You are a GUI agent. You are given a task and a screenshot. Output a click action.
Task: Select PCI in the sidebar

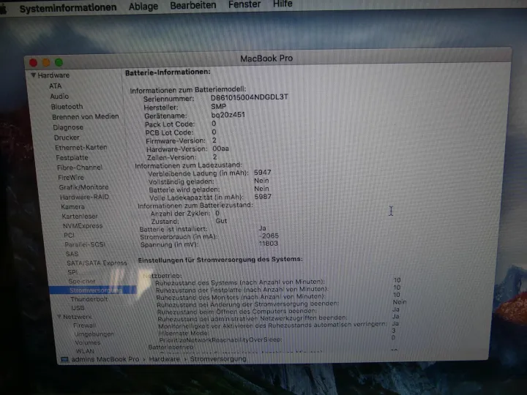coord(69,235)
